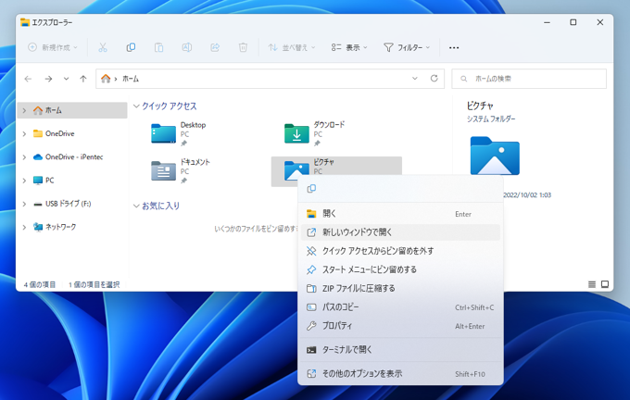This screenshot has height=400, width=630.
Task: Click the large ピクチャ preview thumbnail
Action: pos(495,156)
